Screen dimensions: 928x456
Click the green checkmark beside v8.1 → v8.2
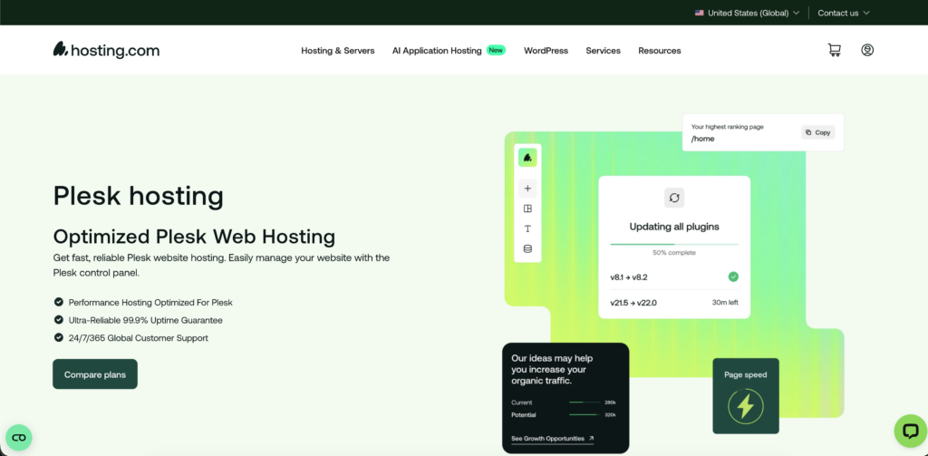[x=733, y=277]
